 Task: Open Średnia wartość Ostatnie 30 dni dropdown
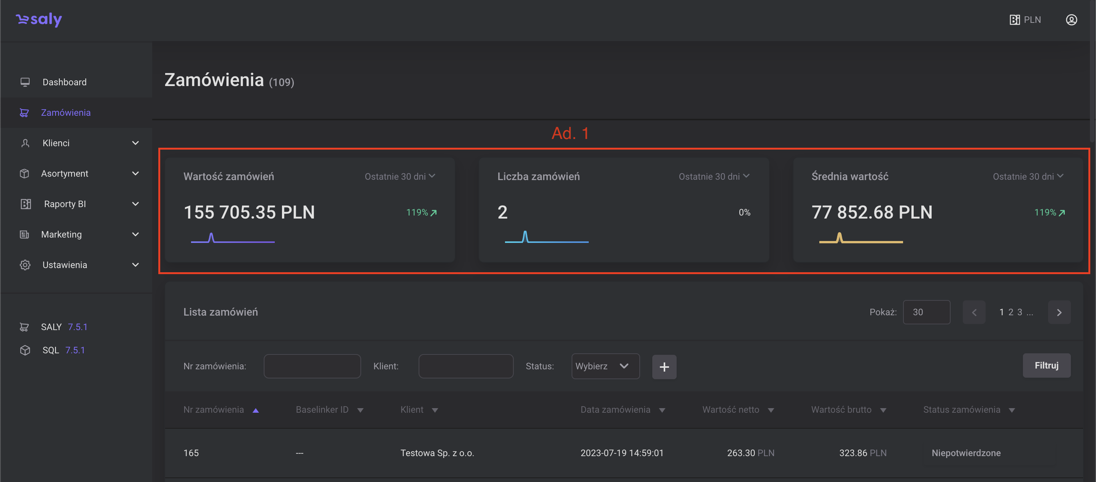[1027, 176]
